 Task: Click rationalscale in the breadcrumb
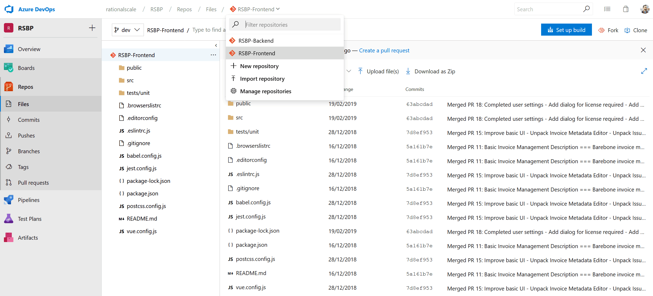click(121, 9)
